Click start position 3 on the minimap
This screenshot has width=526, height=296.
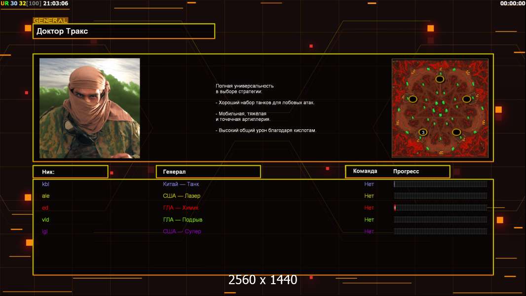[423, 132]
